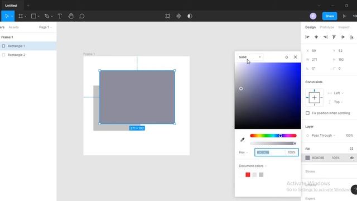Align selection to right
Screen dimensions: 357x201
pos(325,37)
